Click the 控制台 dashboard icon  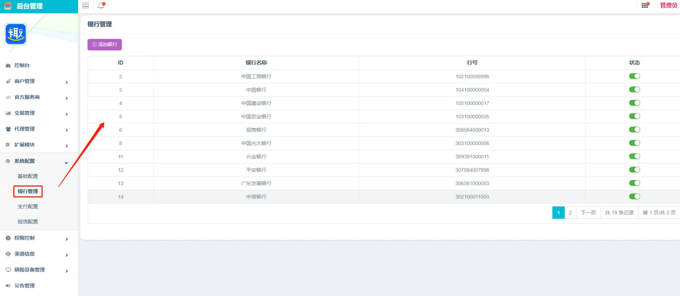pos(8,65)
